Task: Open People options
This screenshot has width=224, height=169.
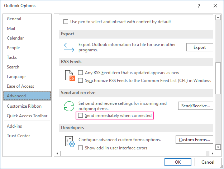Action: click(x=27, y=48)
